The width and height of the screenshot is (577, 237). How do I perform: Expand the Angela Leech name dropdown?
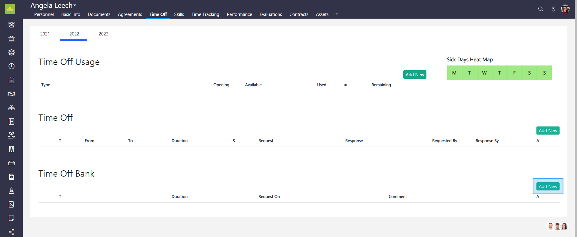point(53,5)
